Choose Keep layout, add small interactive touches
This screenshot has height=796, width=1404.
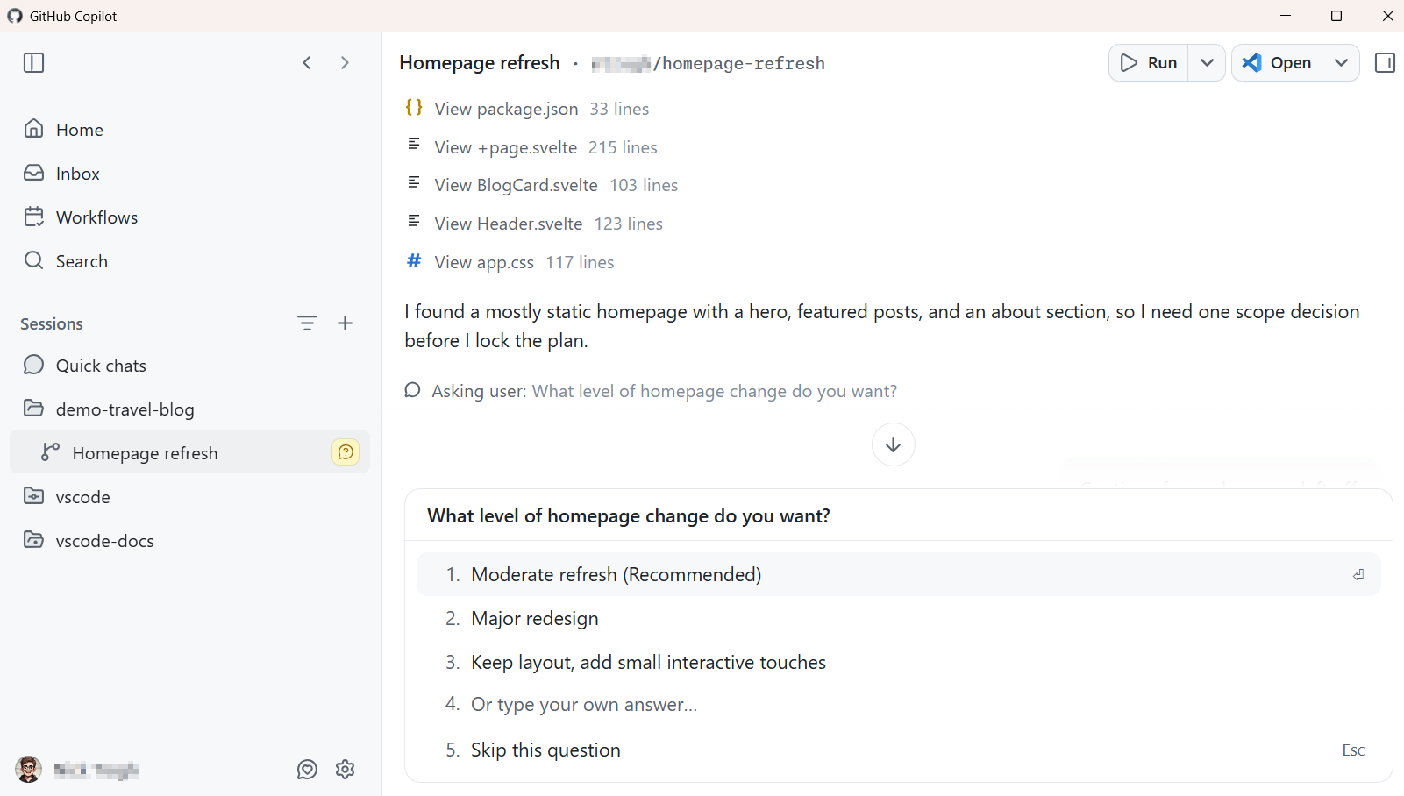tap(898, 662)
